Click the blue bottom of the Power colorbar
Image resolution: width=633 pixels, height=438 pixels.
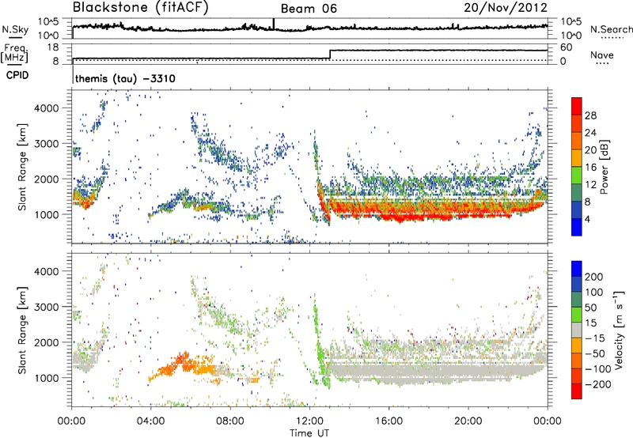[577, 227]
